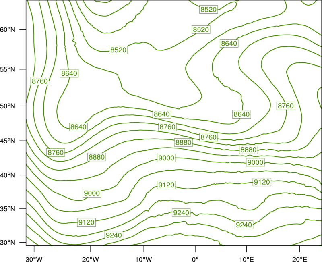The image size is (322, 262).
Task: Select the 30°W longitude axis label
Action: pyautogui.click(x=34, y=259)
